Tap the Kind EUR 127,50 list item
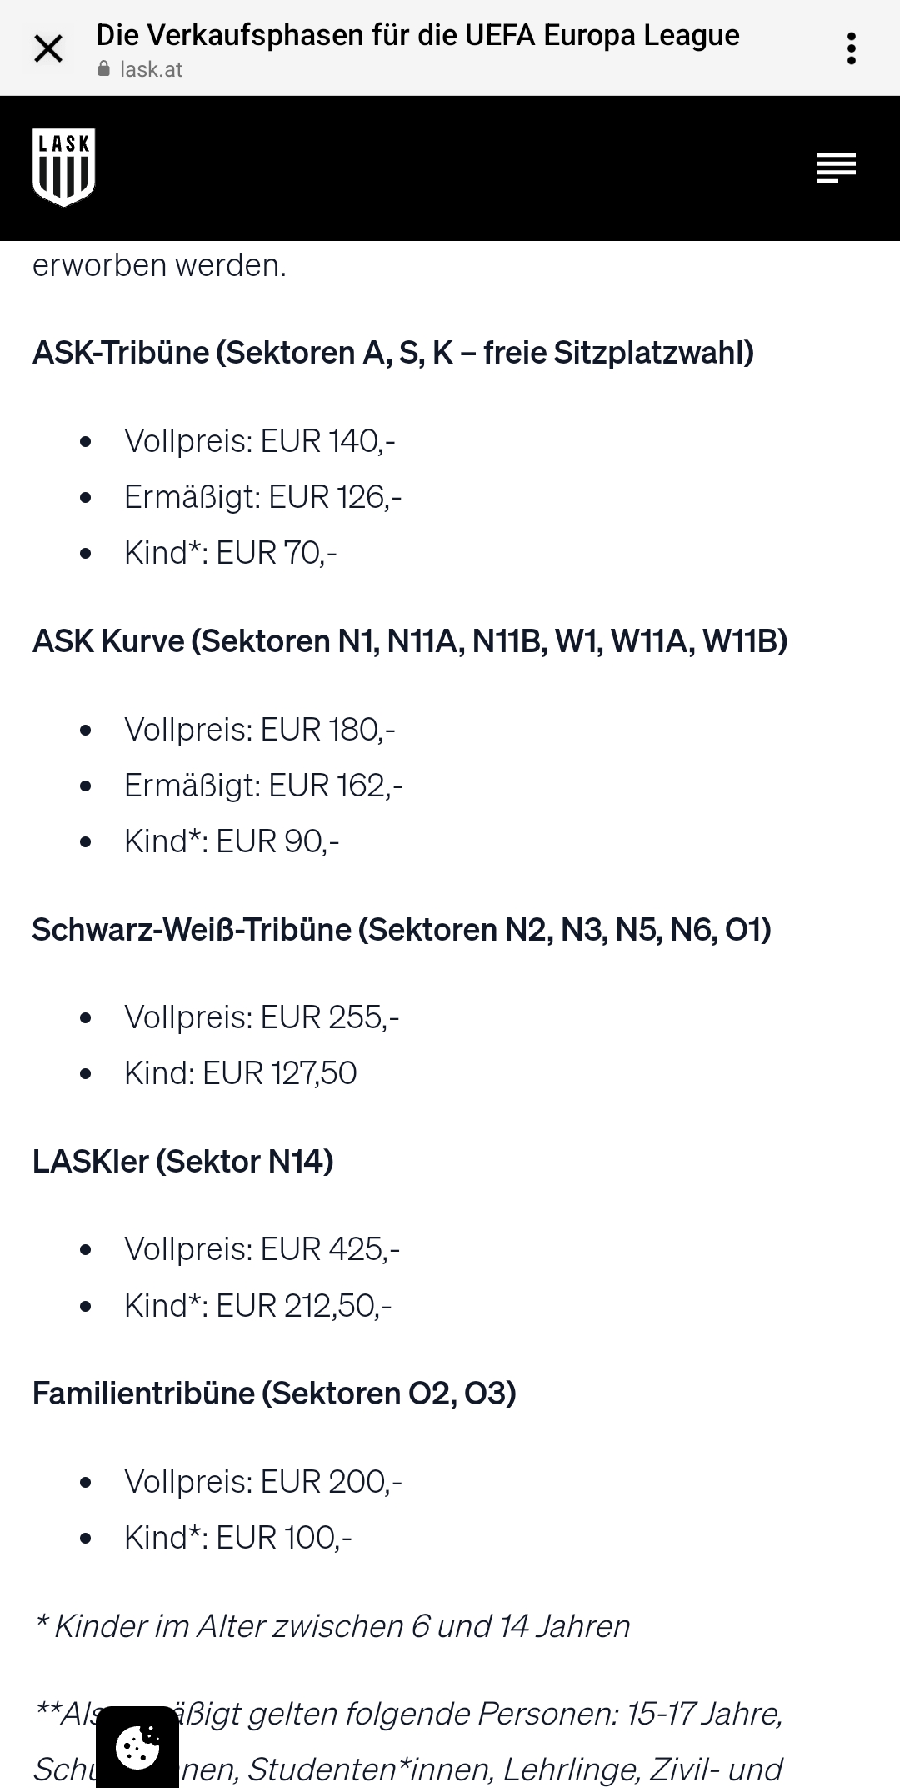The image size is (900, 1788). coord(240,1073)
